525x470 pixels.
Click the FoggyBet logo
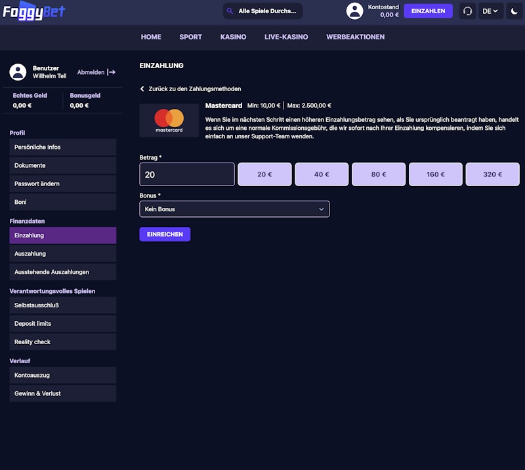[34, 11]
